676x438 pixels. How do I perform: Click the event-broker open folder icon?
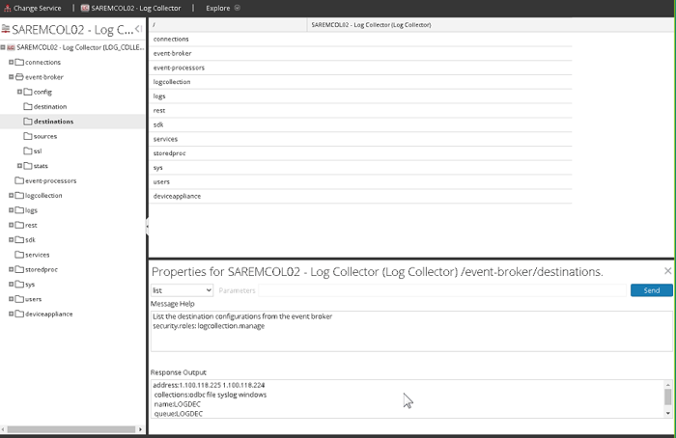point(19,77)
